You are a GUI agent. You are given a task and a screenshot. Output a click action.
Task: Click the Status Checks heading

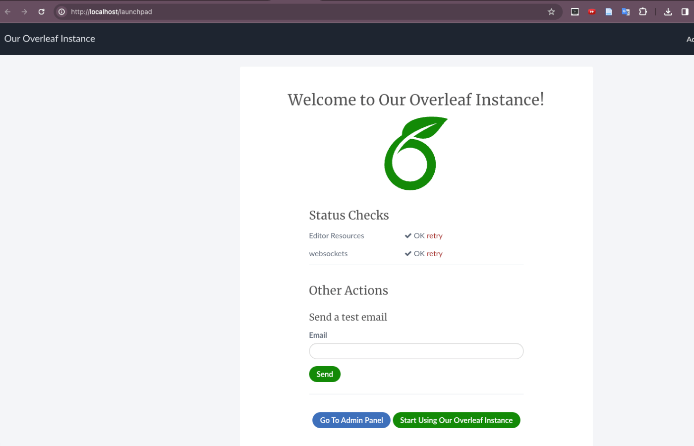click(x=349, y=215)
